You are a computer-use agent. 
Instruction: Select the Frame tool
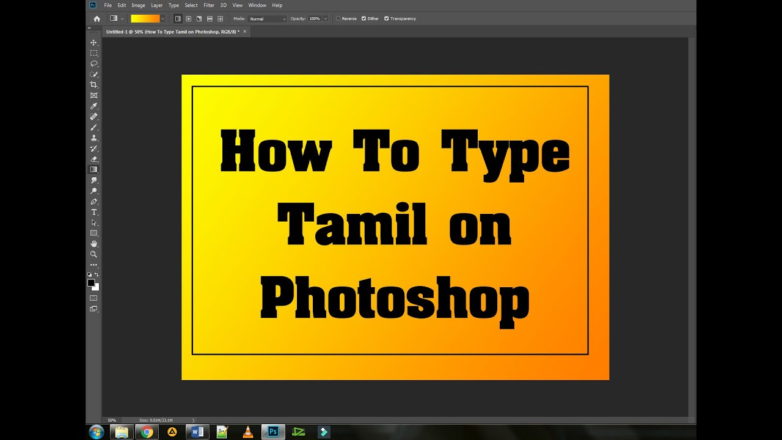pos(93,95)
